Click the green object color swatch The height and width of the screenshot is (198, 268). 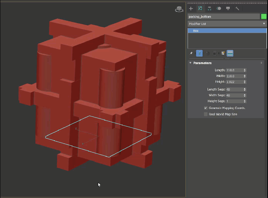tap(264, 16)
